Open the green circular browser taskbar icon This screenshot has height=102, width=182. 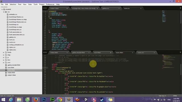pos(27,99)
